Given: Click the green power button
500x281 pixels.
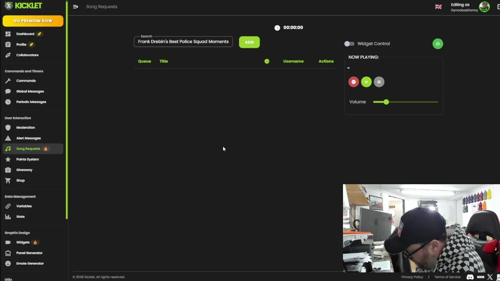Looking at the screenshot, I should point(438,44).
